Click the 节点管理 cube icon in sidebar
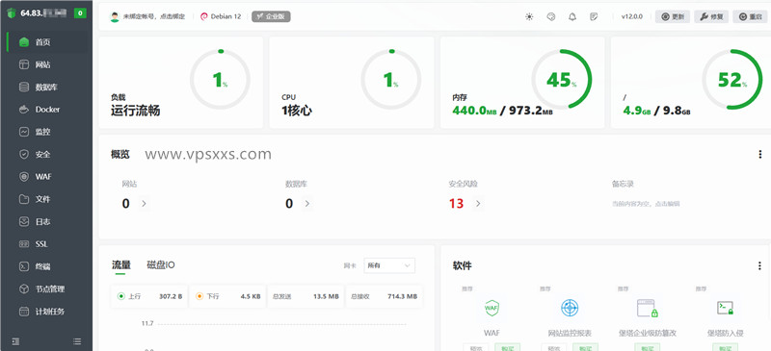 click(x=24, y=289)
